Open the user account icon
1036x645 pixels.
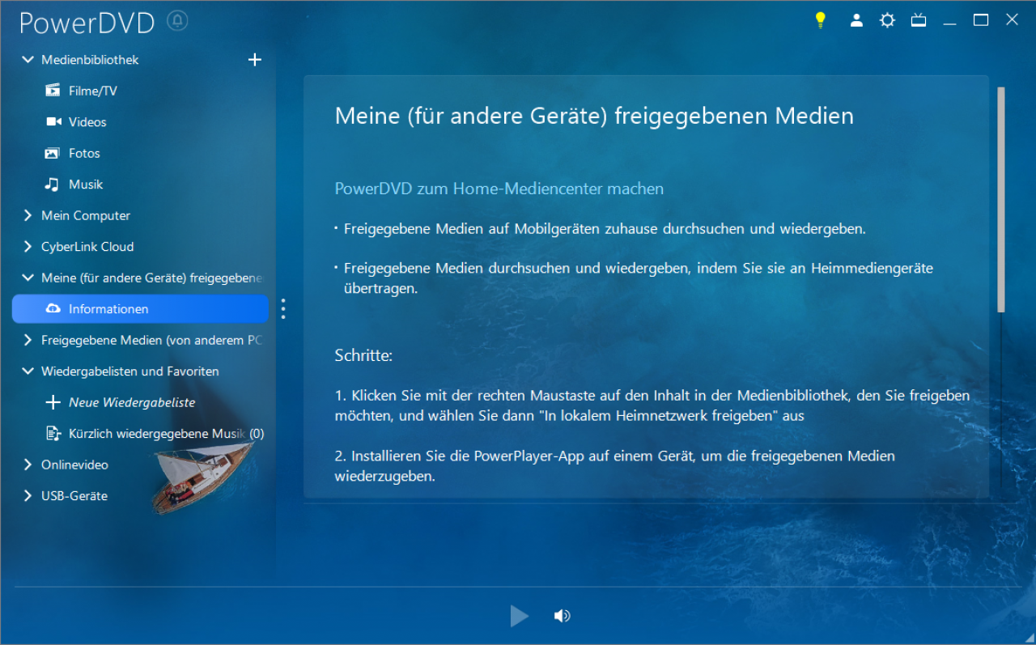[856, 20]
